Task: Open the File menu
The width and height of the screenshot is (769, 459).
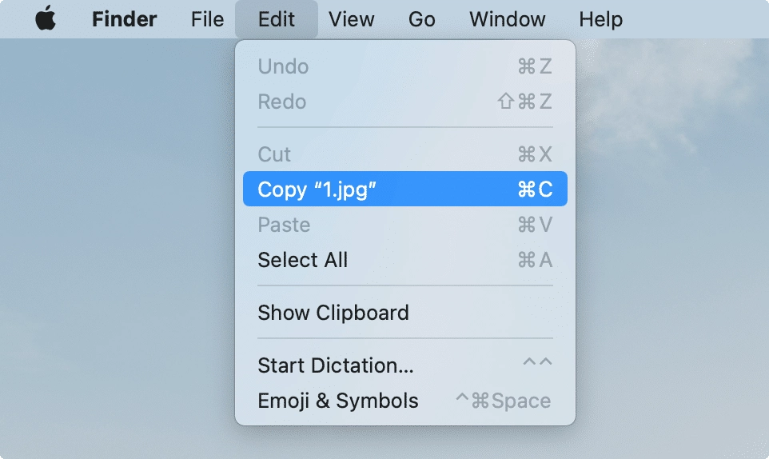Action: point(207,18)
